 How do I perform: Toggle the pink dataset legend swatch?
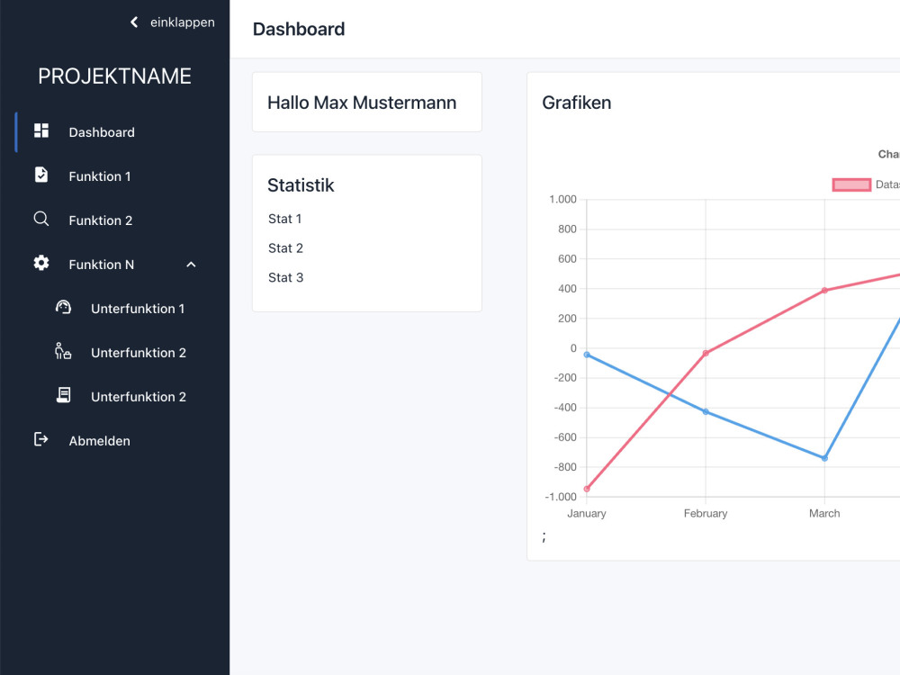coord(851,184)
